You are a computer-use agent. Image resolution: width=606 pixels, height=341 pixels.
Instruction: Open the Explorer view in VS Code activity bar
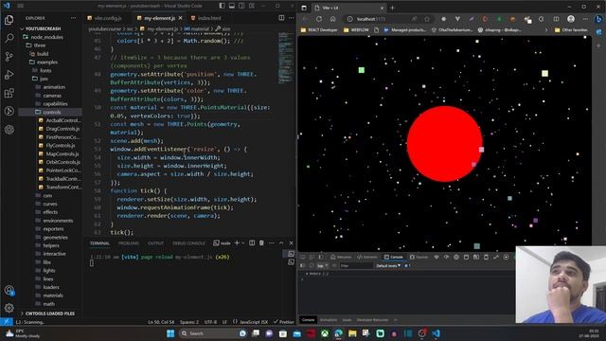(x=9, y=20)
